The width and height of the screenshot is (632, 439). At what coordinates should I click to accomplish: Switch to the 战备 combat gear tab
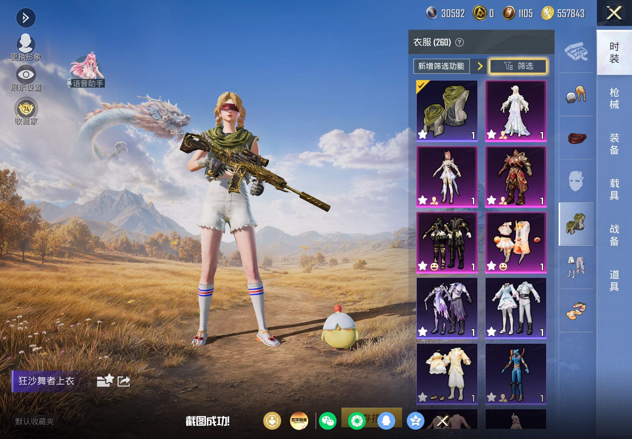(614, 235)
